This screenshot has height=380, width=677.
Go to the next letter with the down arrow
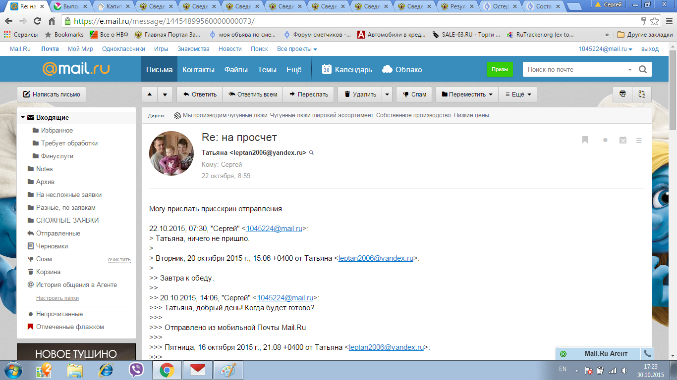tap(166, 95)
